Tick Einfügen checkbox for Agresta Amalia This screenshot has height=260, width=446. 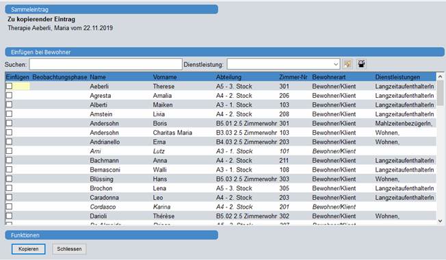click(x=10, y=95)
